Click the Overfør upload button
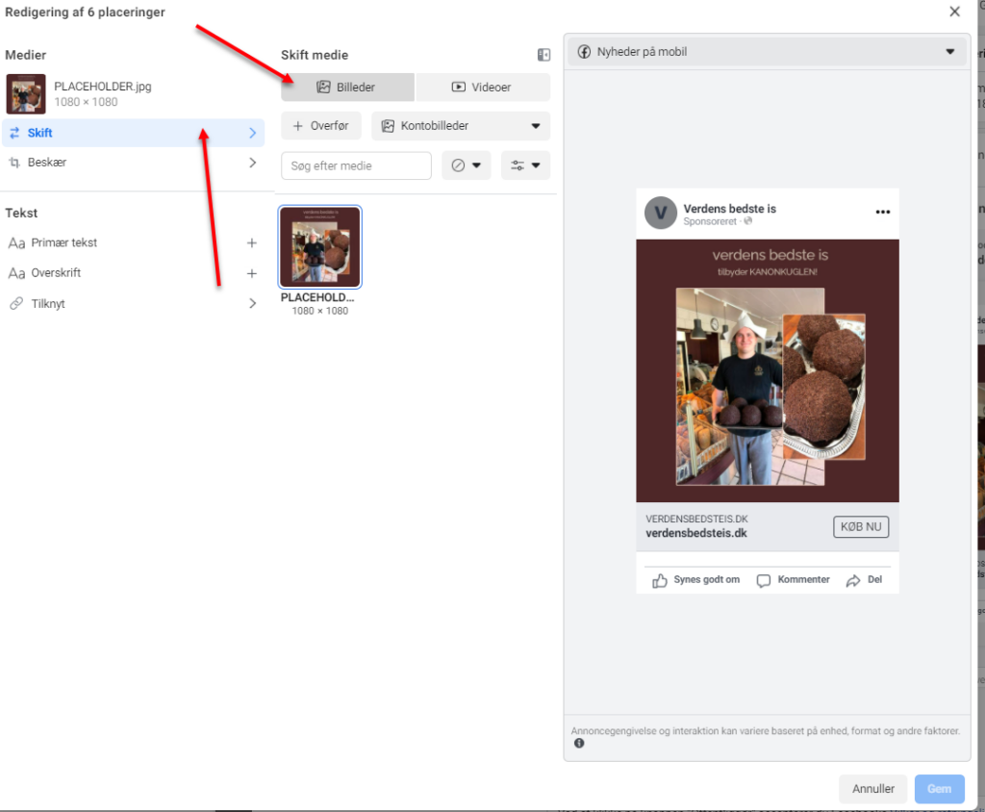The height and width of the screenshot is (812, 985). click(x=321, y=126)
